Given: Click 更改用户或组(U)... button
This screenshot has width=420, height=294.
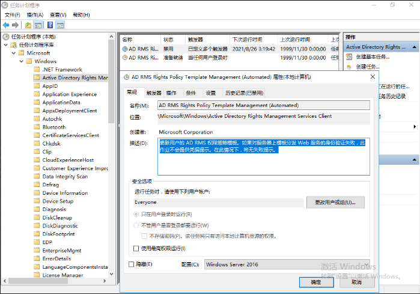Looking at the screenshot, I should pos(335,203).
